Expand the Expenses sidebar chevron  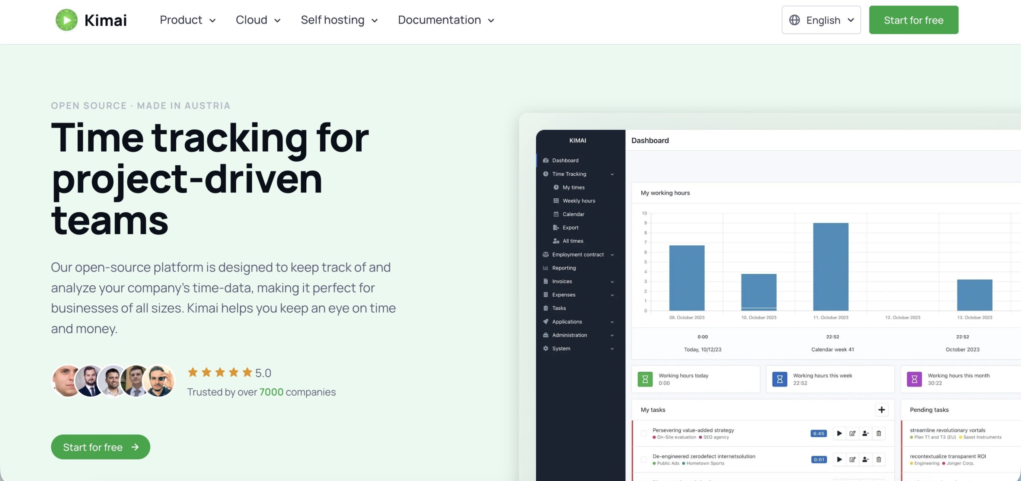click(612, 295)
